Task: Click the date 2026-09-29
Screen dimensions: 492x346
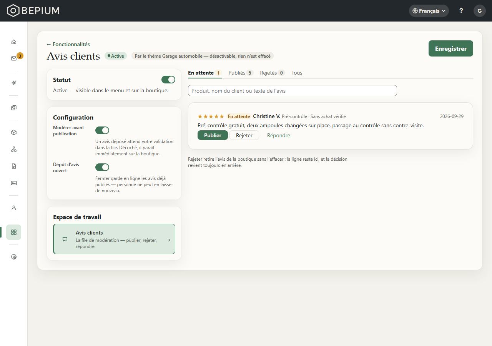Action: 452,116
